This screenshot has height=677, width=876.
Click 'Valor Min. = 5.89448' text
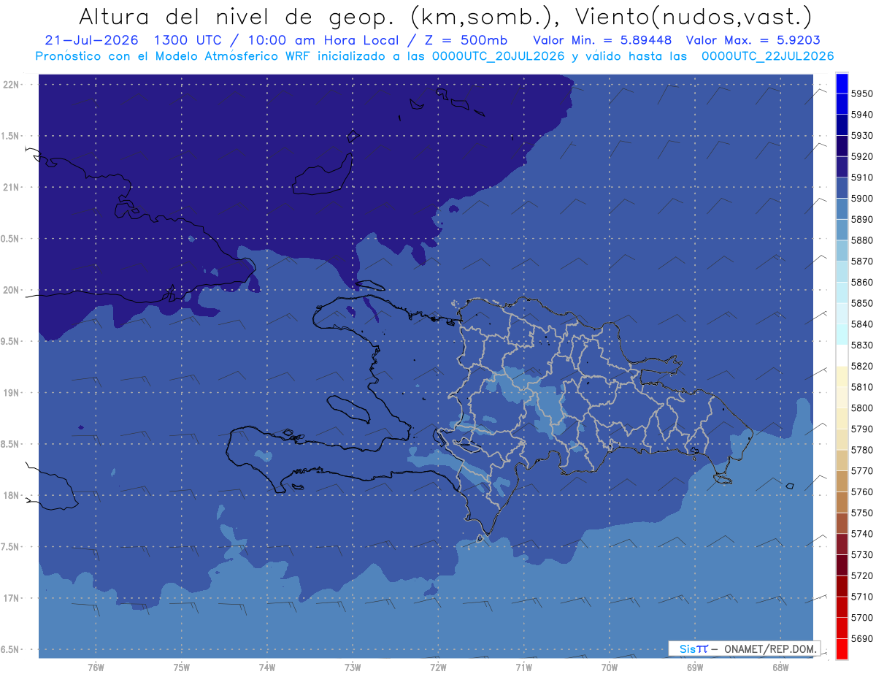click(602, 40)
